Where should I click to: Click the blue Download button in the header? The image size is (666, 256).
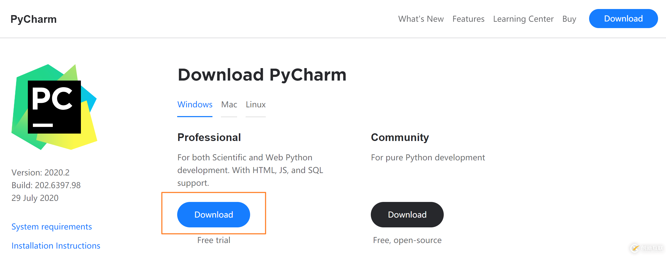coord(623,18)
